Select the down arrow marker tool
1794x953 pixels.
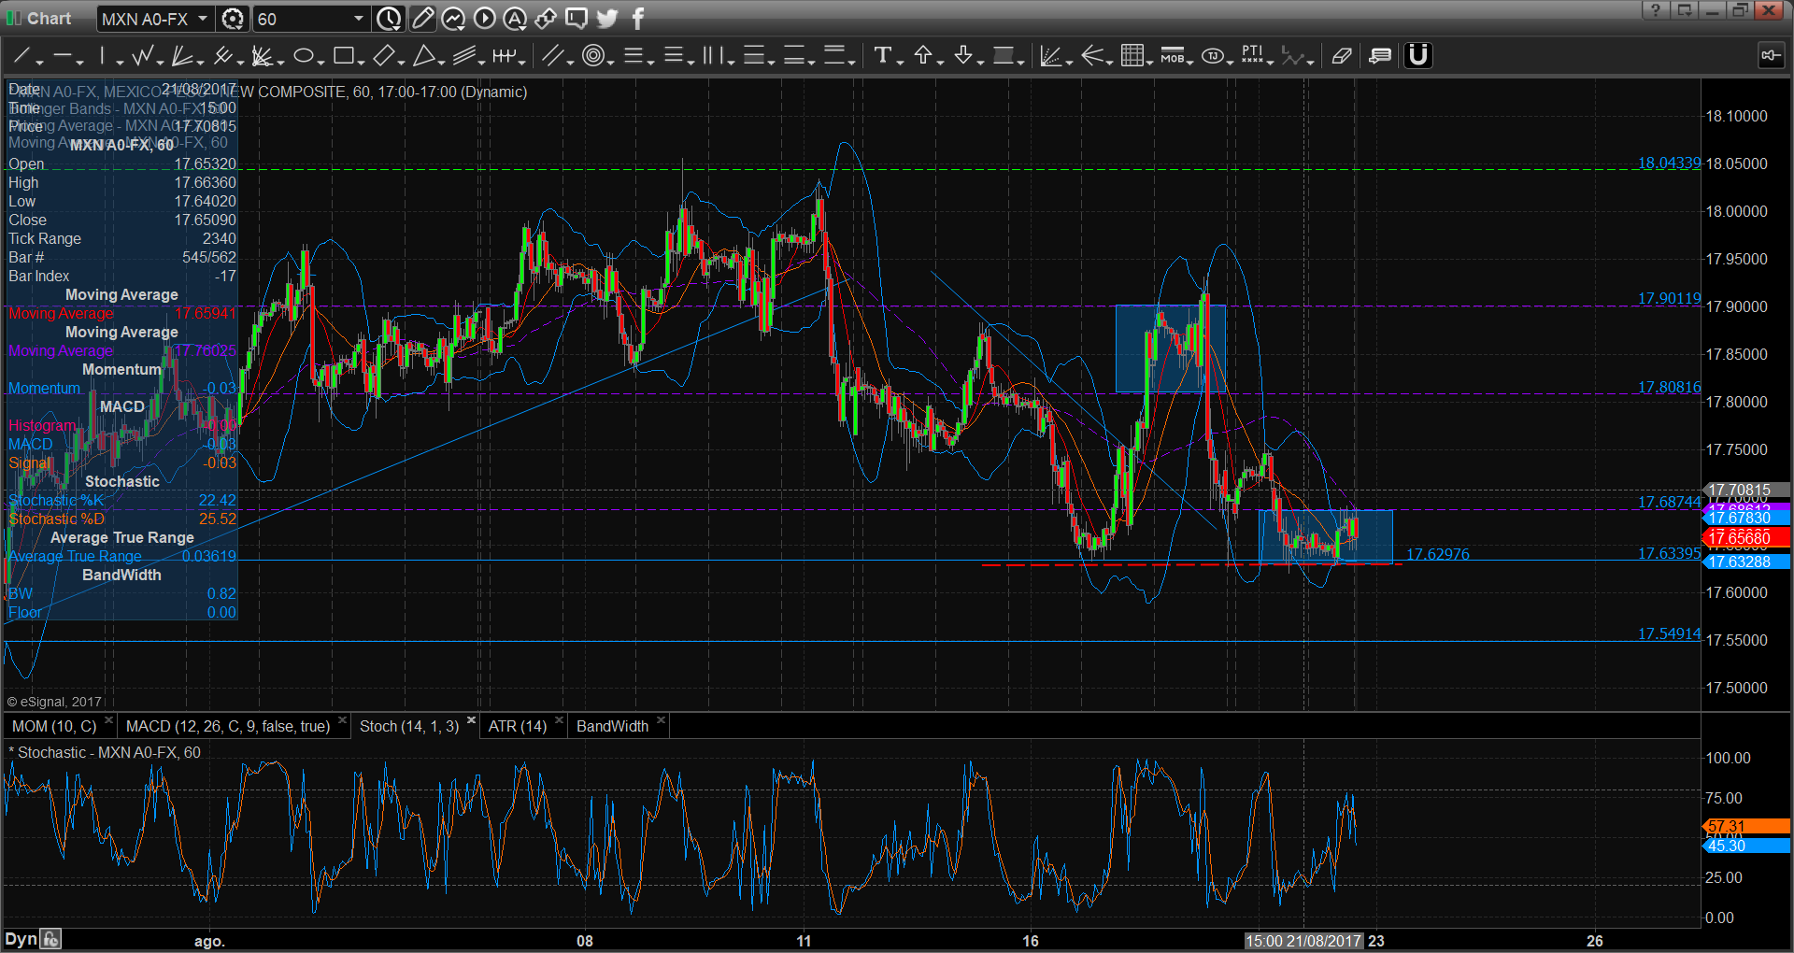pos(963,56)
